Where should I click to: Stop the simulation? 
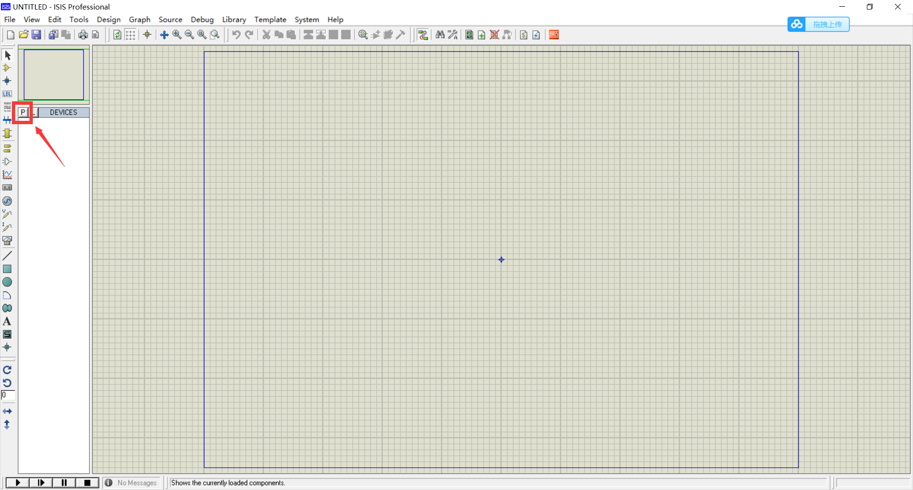(x=87, y=483)
